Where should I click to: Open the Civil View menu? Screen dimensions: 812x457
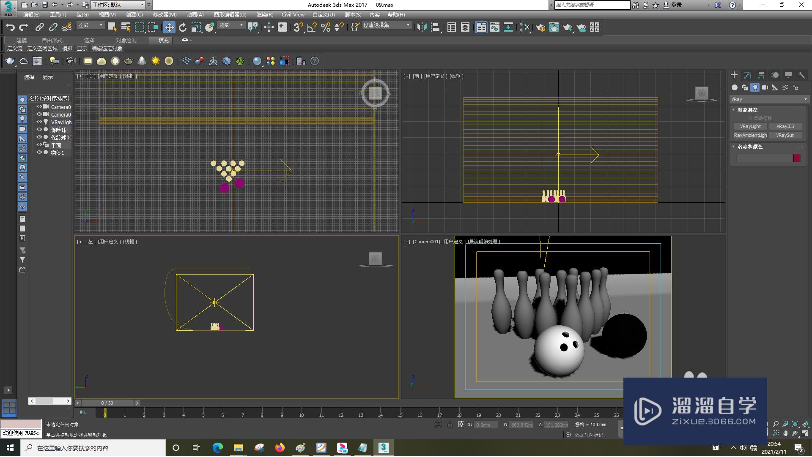click(293, 15)
